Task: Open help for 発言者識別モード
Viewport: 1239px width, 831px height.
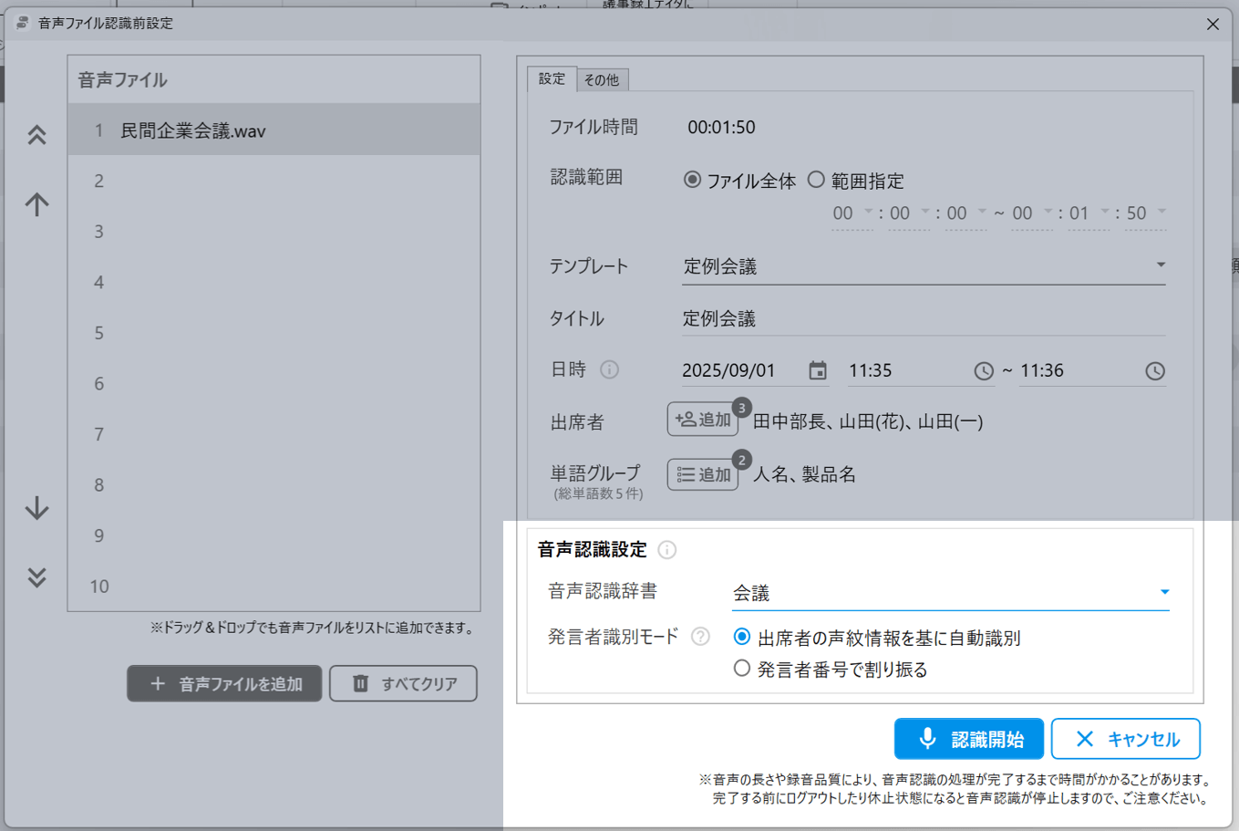Action: click(700, 637)
